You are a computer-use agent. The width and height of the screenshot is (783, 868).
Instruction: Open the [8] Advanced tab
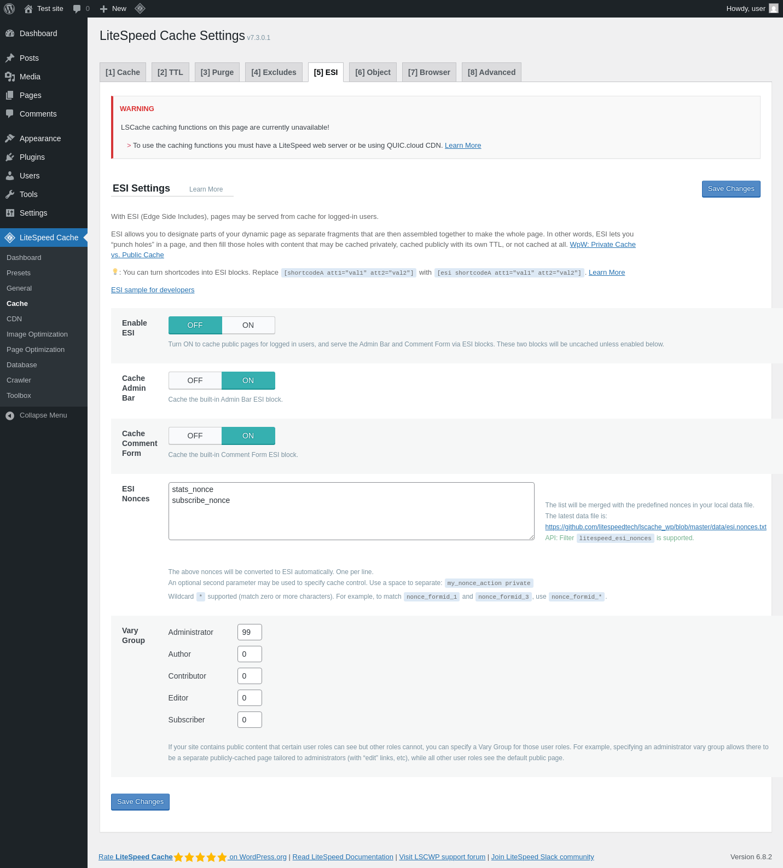(x=491, y=72)
